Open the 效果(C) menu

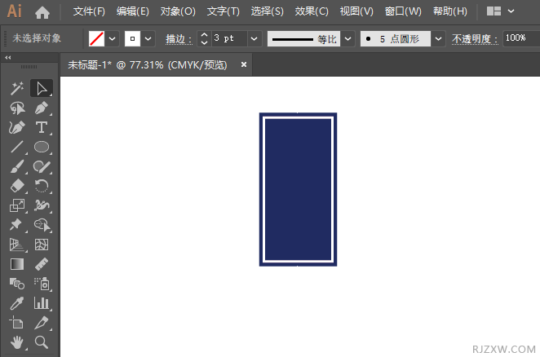pos(312,12)
